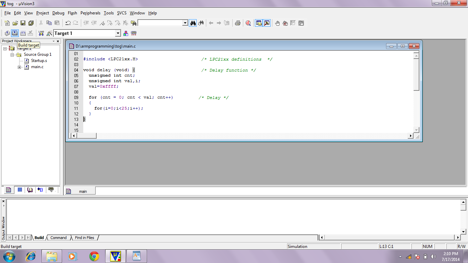Click the Redo arrow icon
The height and width of the screenshot is (263, 468).
click(x=75, y=23)
